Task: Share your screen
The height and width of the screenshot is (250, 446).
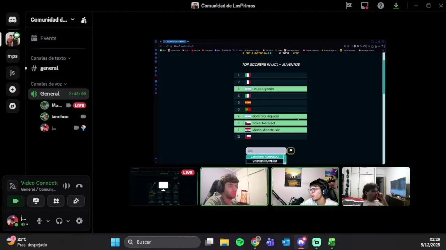Action: point(36,201)
